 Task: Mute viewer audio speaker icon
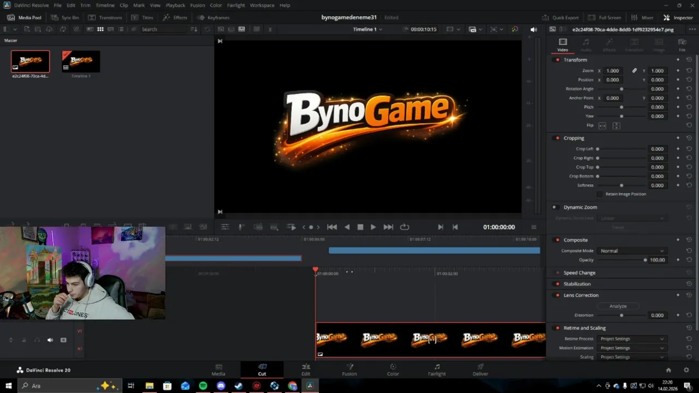pos(534,29)
